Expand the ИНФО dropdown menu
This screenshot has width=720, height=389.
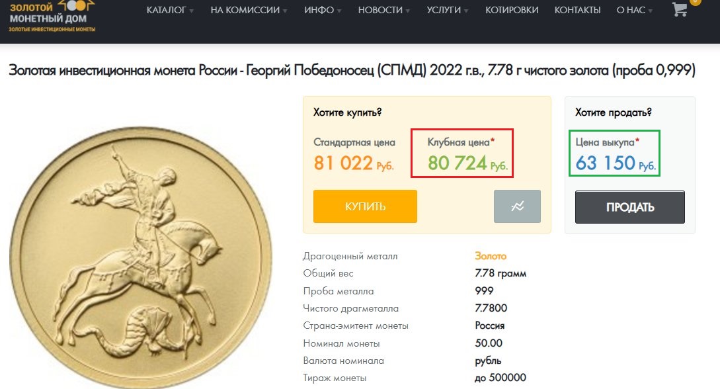click(323, 10)
